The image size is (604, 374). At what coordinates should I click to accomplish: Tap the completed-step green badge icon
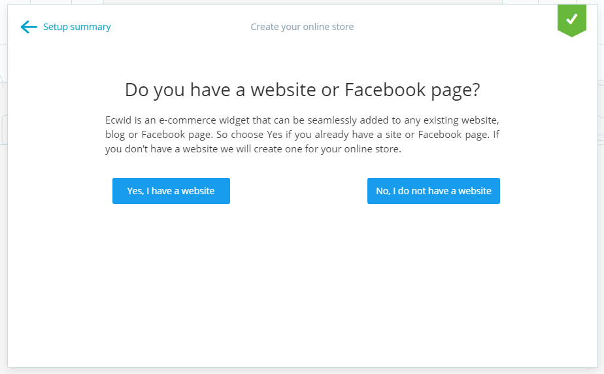pos(571,19)
